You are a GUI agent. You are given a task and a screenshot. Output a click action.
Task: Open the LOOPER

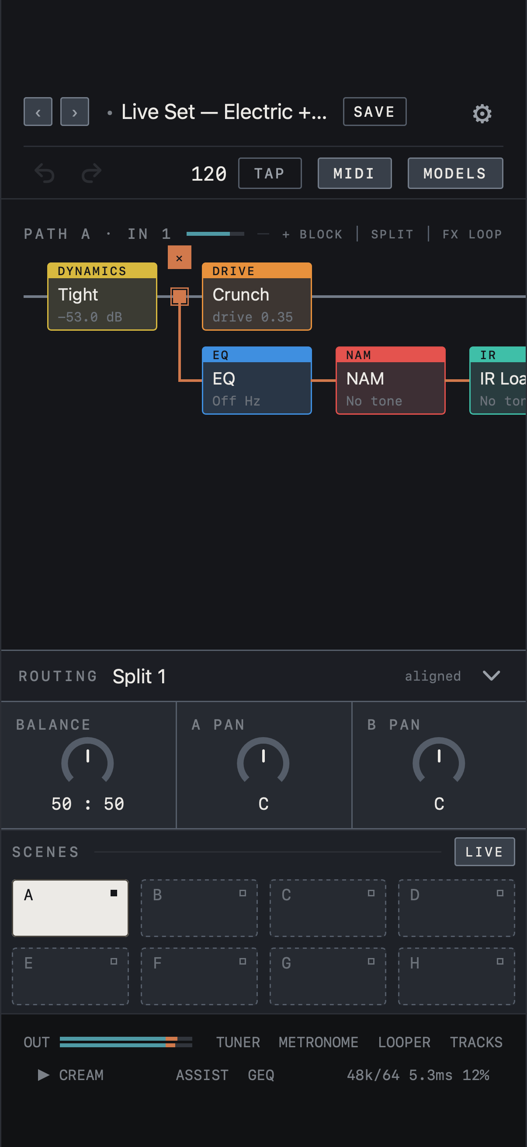click(404, 1042)
